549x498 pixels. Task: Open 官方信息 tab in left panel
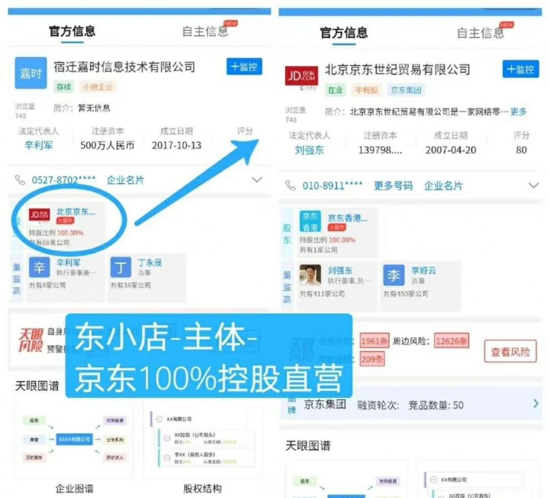[72, 31]
